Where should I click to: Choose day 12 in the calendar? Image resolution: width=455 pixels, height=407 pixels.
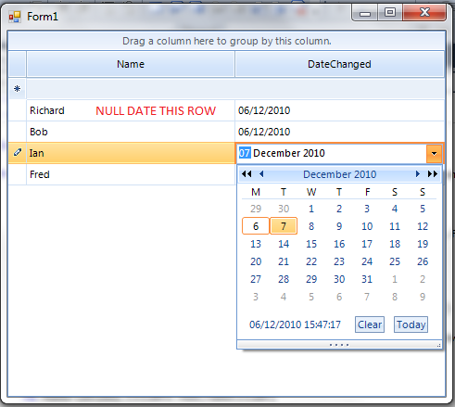[423, 226]
